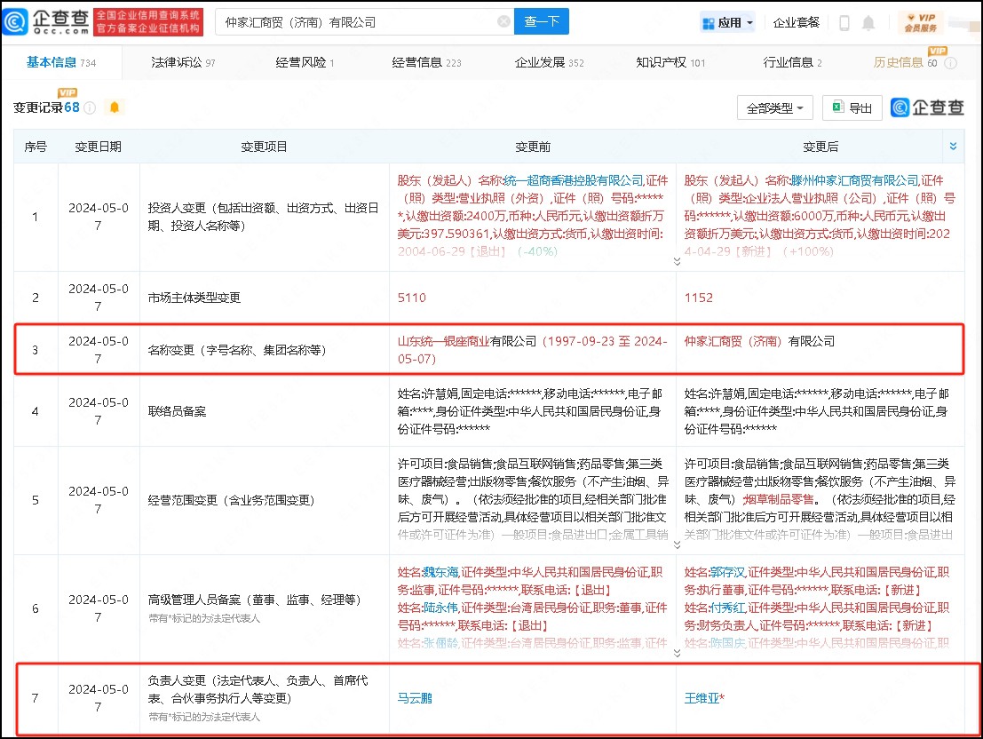Open the 应用 dropdown menu

727,23
